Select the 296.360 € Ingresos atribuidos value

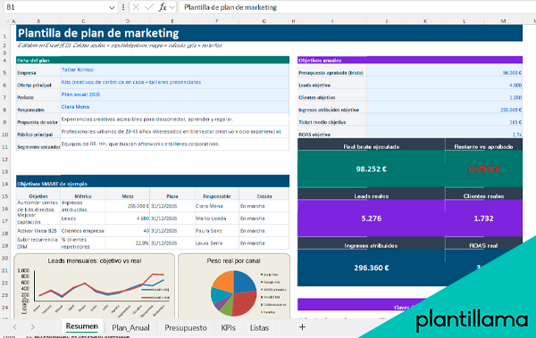(x=372, y=268)
